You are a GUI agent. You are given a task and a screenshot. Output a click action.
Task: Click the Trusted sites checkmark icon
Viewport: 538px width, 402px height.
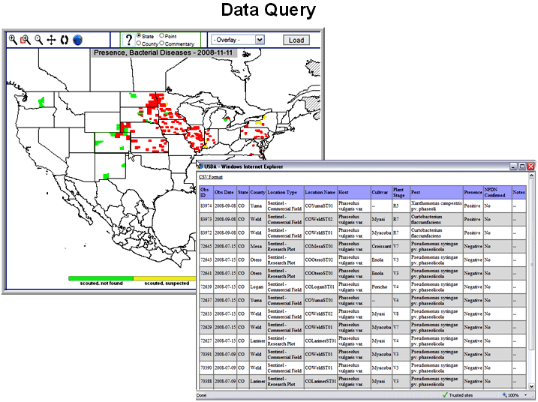[x=445, y=394]
